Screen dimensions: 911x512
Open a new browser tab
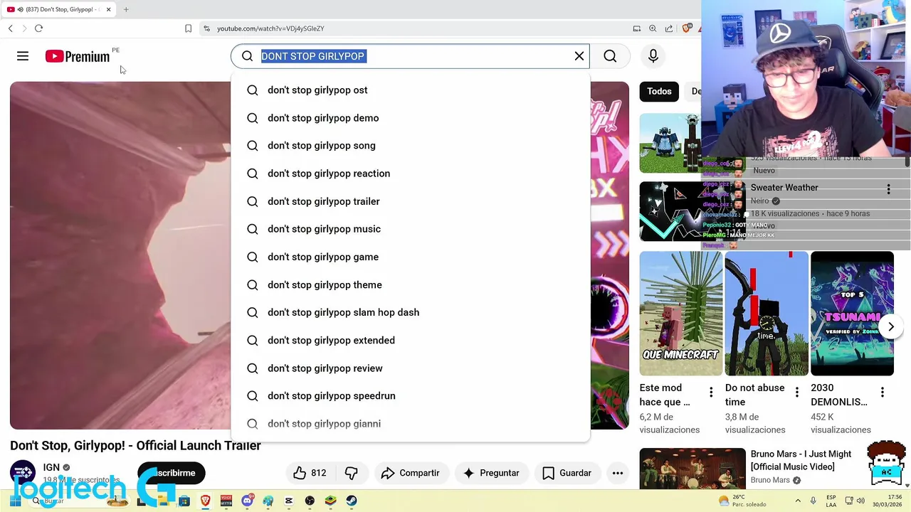pyautogui.click(x=126, y=9)
